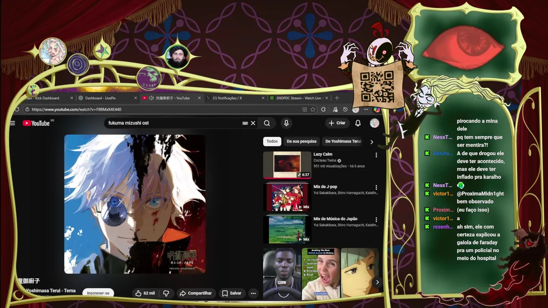Open the YouTube account avatar menu
Screen dimensions: 548x308
point(375,123)
